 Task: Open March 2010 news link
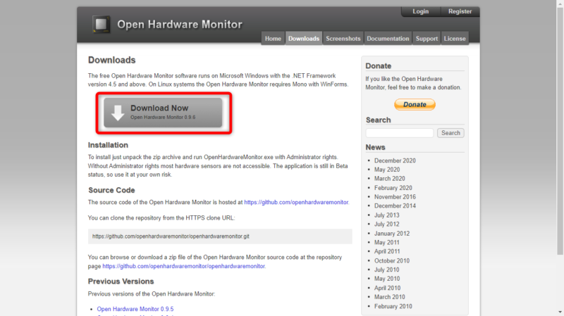pos(390,297)
